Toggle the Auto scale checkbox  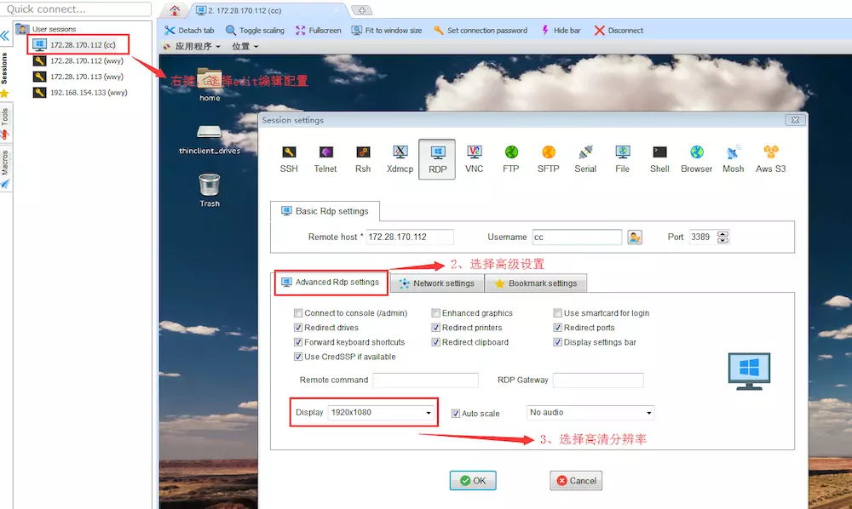456,414
